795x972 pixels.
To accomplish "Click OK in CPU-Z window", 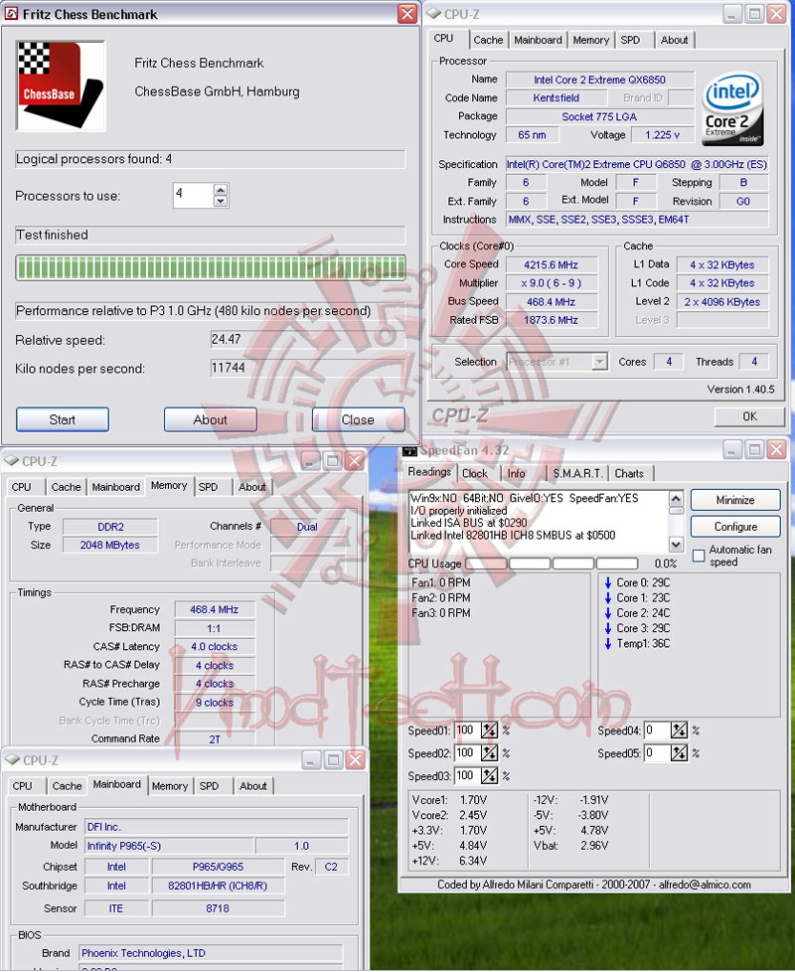I will [x=749, y=416].
